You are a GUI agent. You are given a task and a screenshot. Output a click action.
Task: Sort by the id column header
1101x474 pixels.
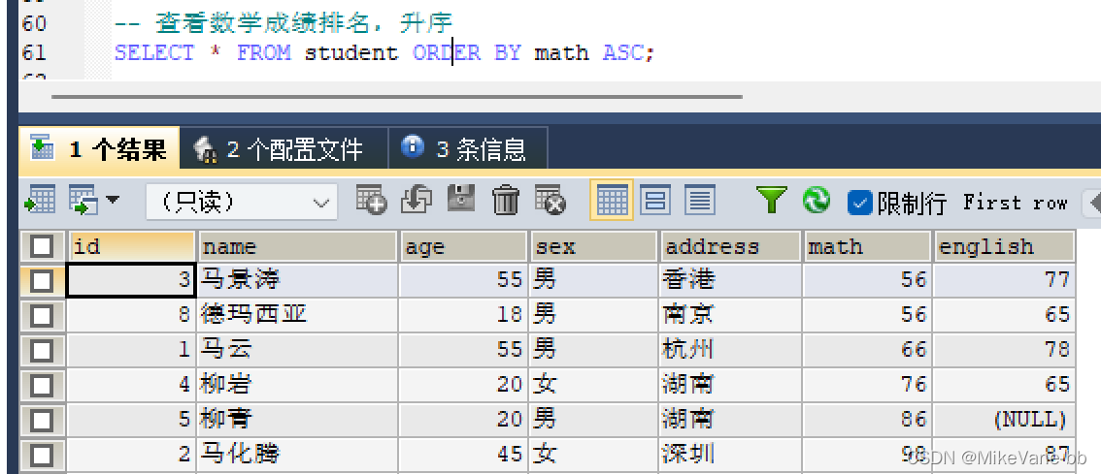(131, 246)
